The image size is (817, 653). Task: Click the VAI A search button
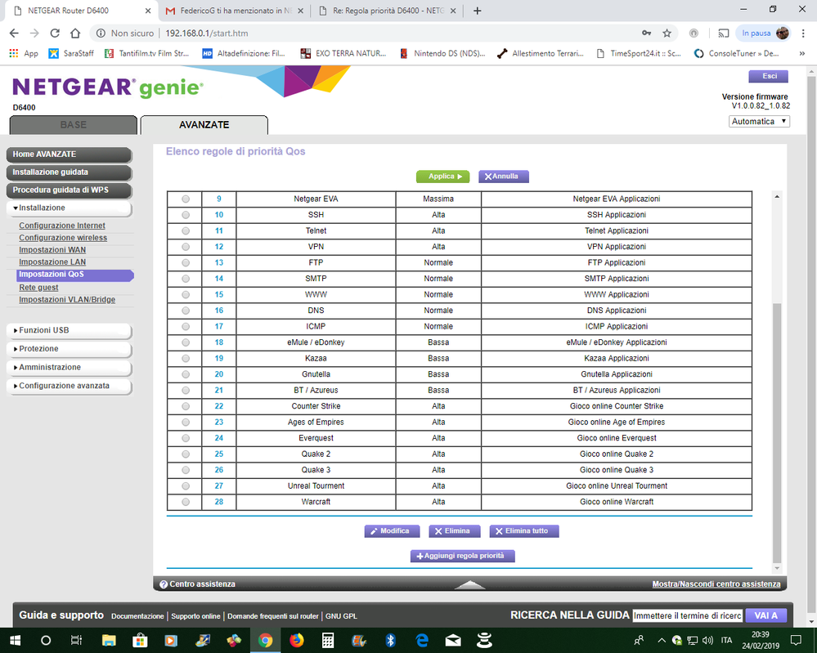766,615
